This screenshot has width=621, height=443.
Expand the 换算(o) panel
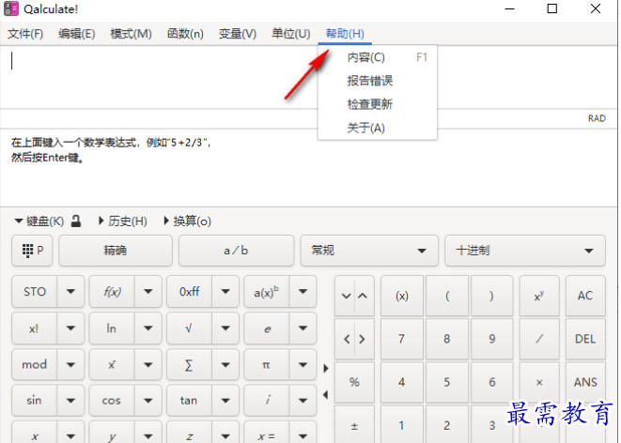(x=187, y=221)
